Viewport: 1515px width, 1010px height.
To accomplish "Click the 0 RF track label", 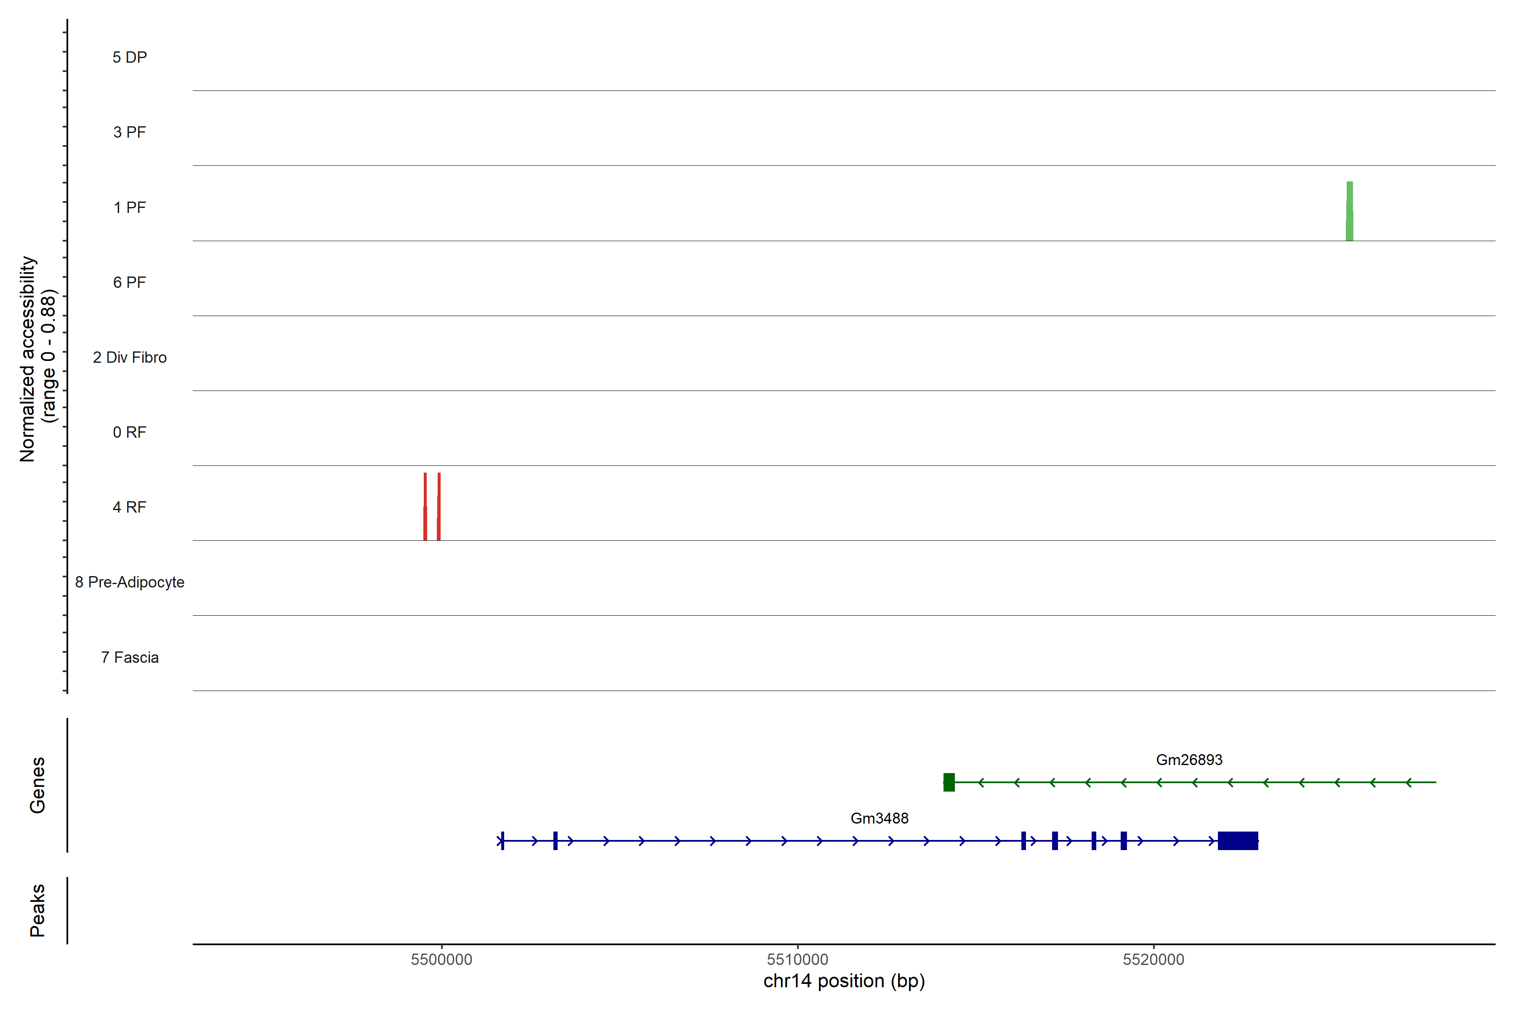I will 130,432.
